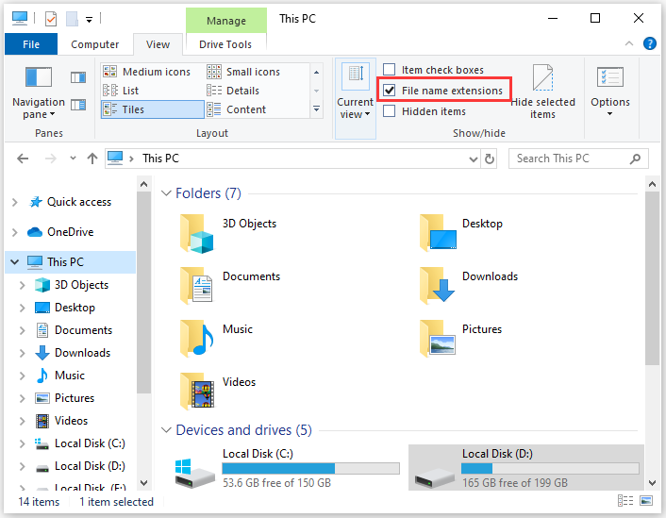Viewport: 666px width, 518px height.
Task: Open the Videos folder tile
Action: [x=218, y=392]
